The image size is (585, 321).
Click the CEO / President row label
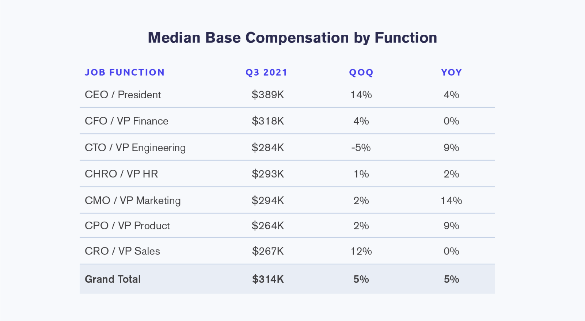coord(123,95)
